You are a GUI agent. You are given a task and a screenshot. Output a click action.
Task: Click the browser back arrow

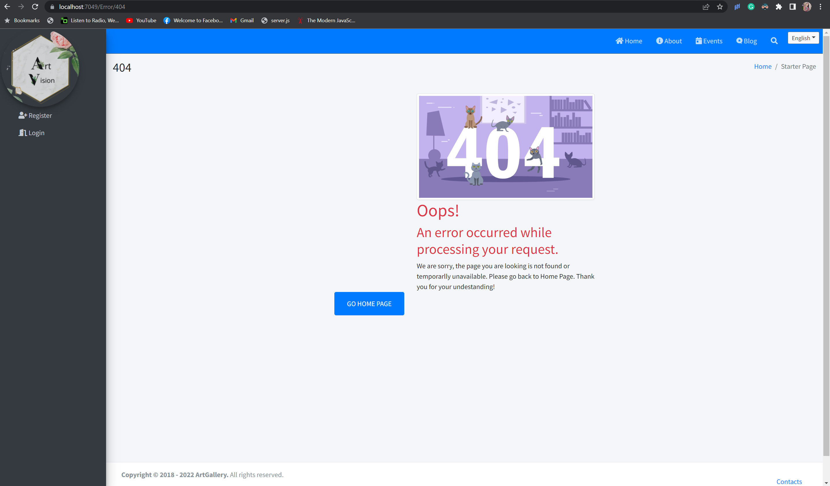click(x=7, y=7)
